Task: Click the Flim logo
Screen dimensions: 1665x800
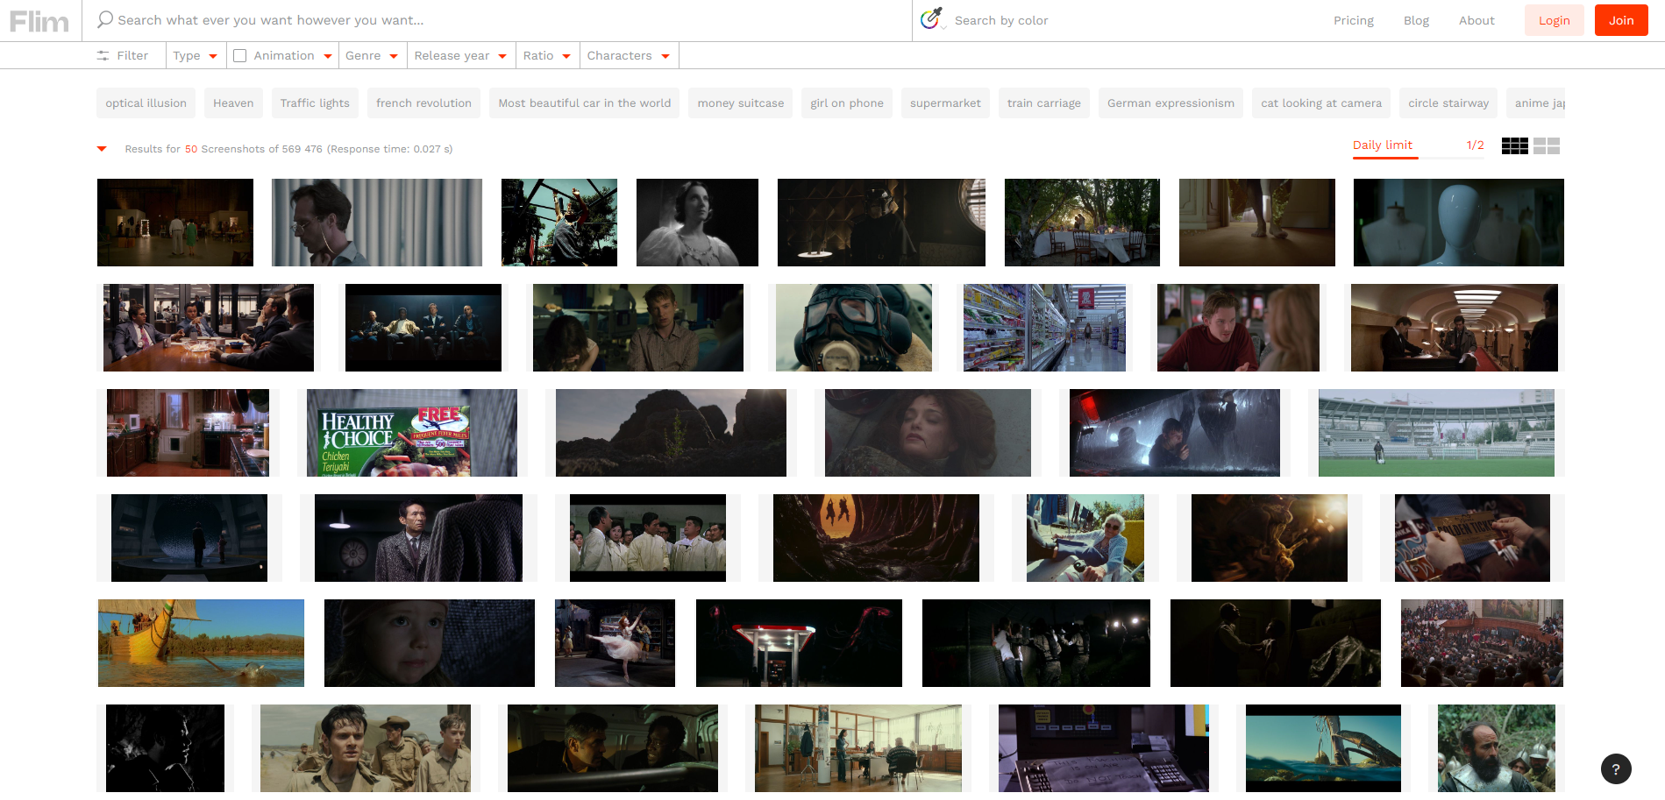Action: point(39,21)
